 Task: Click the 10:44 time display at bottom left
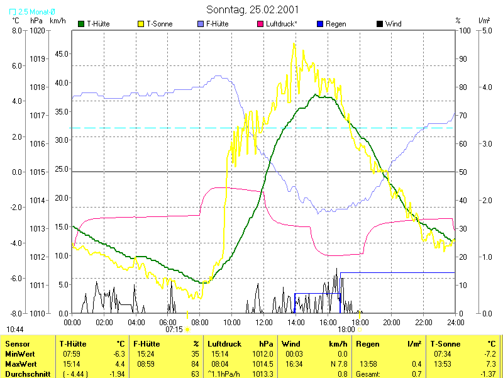tap(15, 329)
